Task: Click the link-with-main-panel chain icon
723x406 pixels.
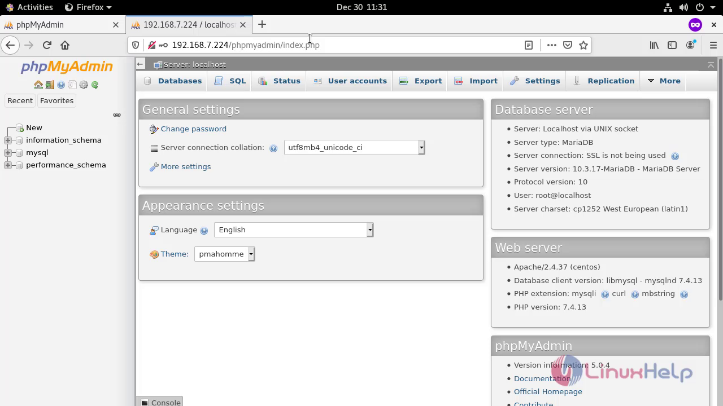Action: click(117, 114)
